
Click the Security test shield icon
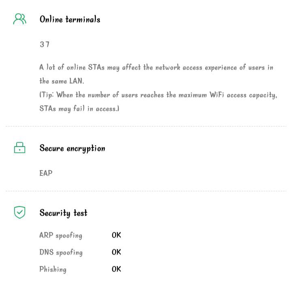click(19, 212)
